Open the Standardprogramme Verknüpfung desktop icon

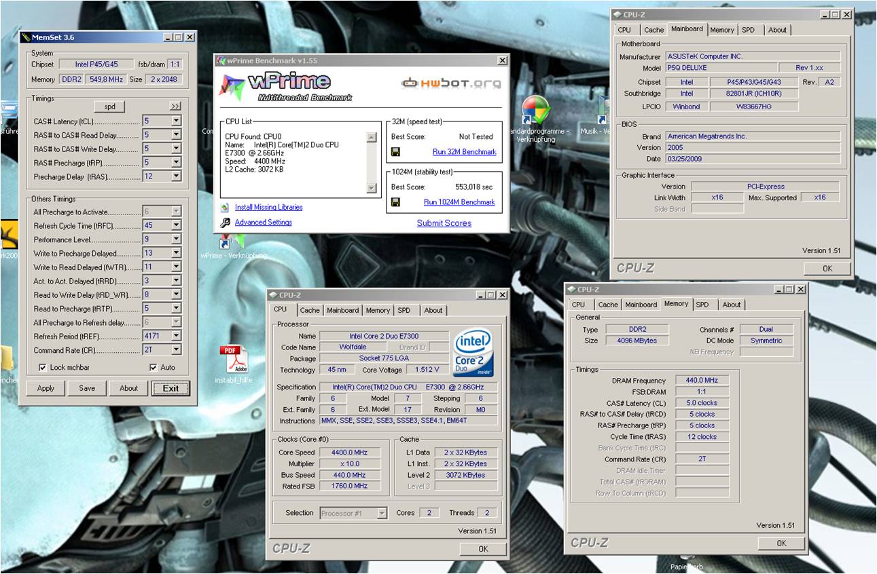click(x=535, y=118)
